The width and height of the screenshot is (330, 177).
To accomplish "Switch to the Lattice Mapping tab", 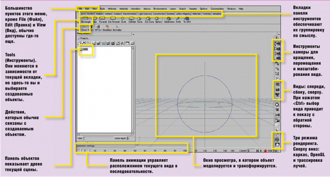I will [x=183, y=14].
